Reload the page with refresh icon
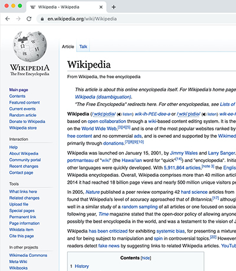Screen dimensions: 236x271 29,19
